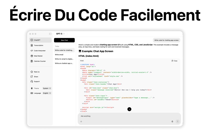Copy the HTML code block
Viewport: 210px width, 131px height.
pyautogui.click(x=174, y=61)
